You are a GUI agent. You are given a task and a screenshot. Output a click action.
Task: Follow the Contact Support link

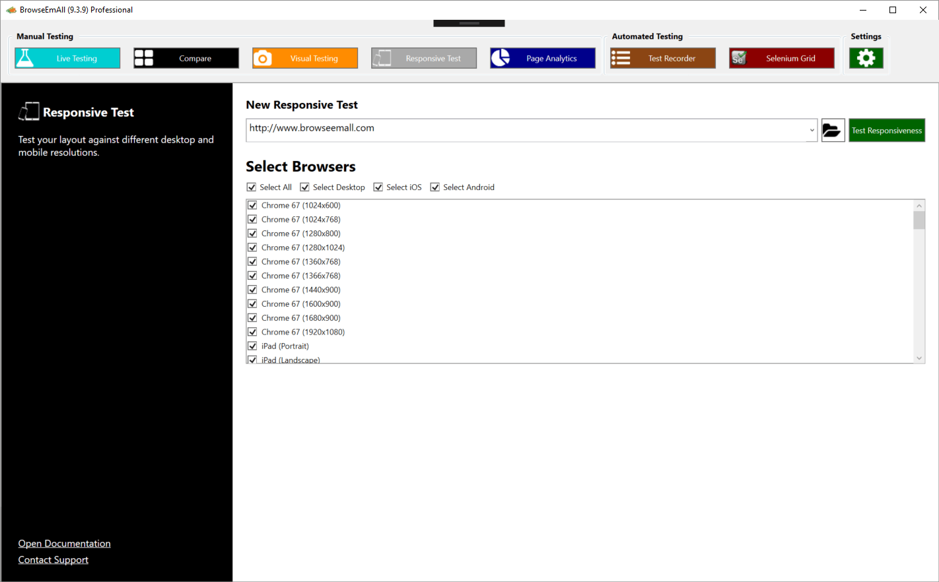(x=53, y=560)
